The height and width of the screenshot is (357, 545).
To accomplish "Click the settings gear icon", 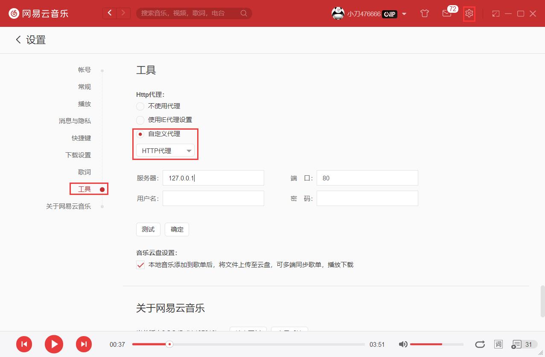I will (469, 13).
